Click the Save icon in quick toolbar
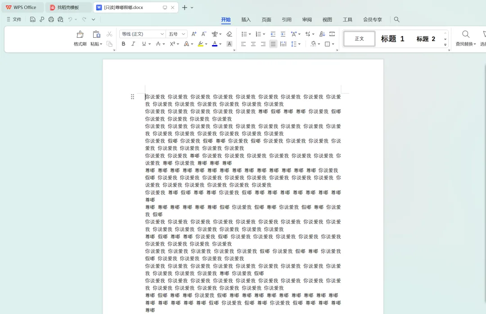This screenshot has width=486, height=314. pyautogui.click(x=32, y=19)
